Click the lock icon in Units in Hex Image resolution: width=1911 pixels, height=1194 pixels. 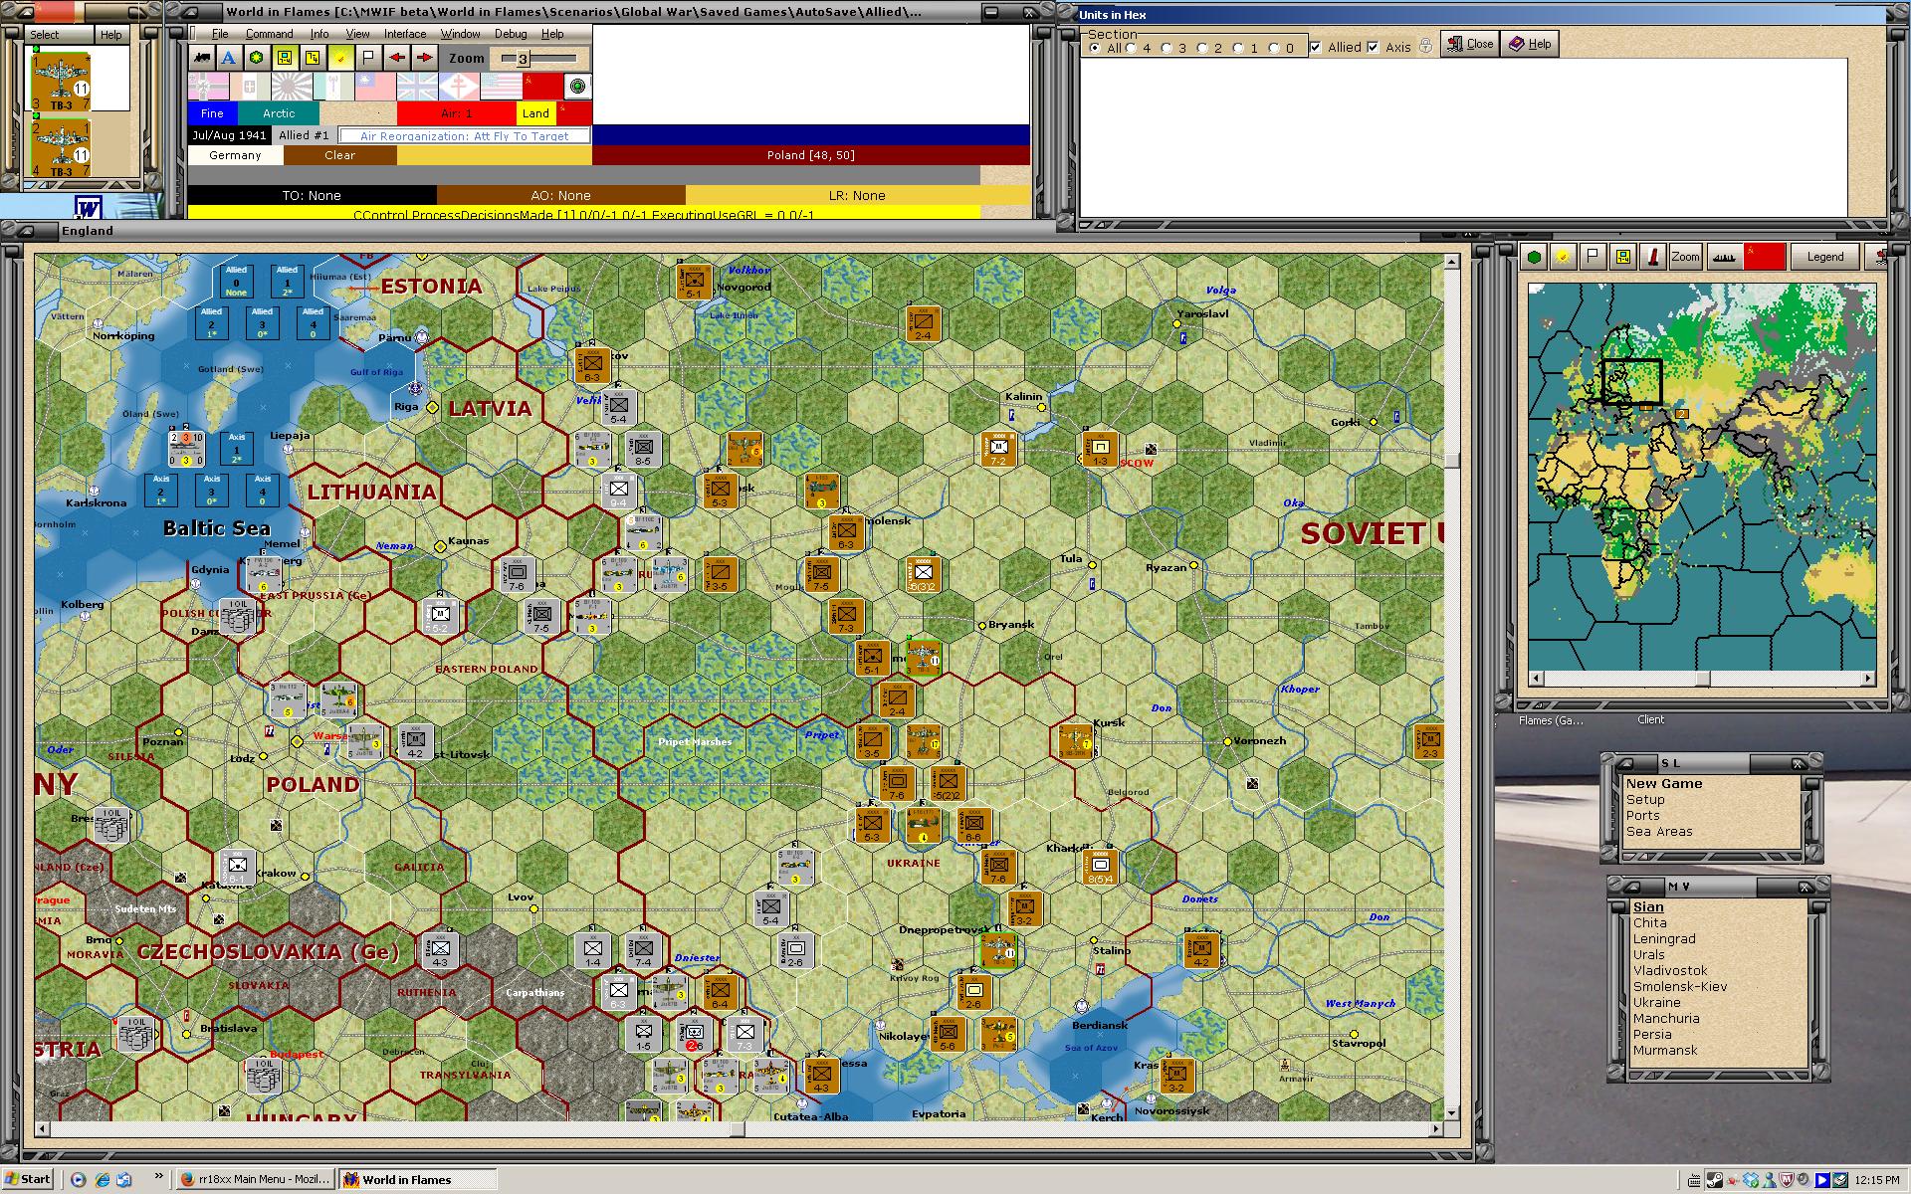(1425, 47)
